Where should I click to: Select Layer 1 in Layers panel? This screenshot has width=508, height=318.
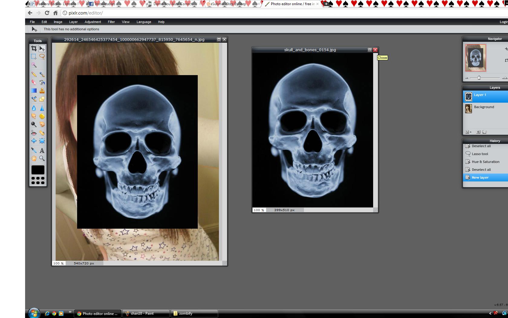pyautogui.click(x=486, y=97)
